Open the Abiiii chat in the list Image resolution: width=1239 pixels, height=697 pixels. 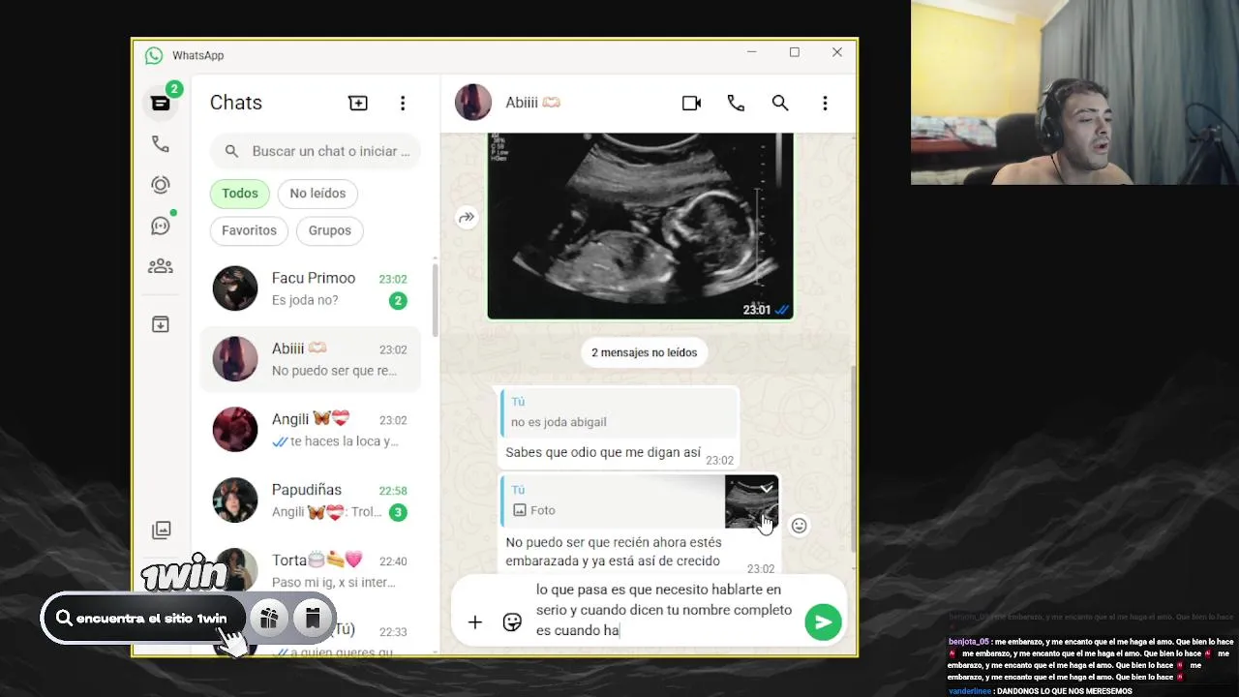(x=312, y=359)
